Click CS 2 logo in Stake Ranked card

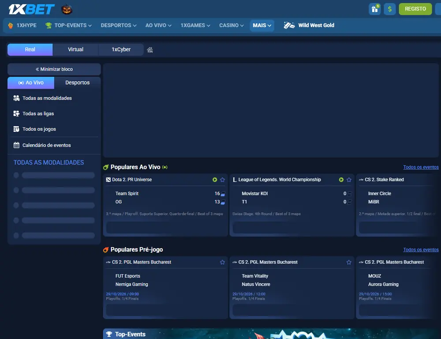point(361,180)
